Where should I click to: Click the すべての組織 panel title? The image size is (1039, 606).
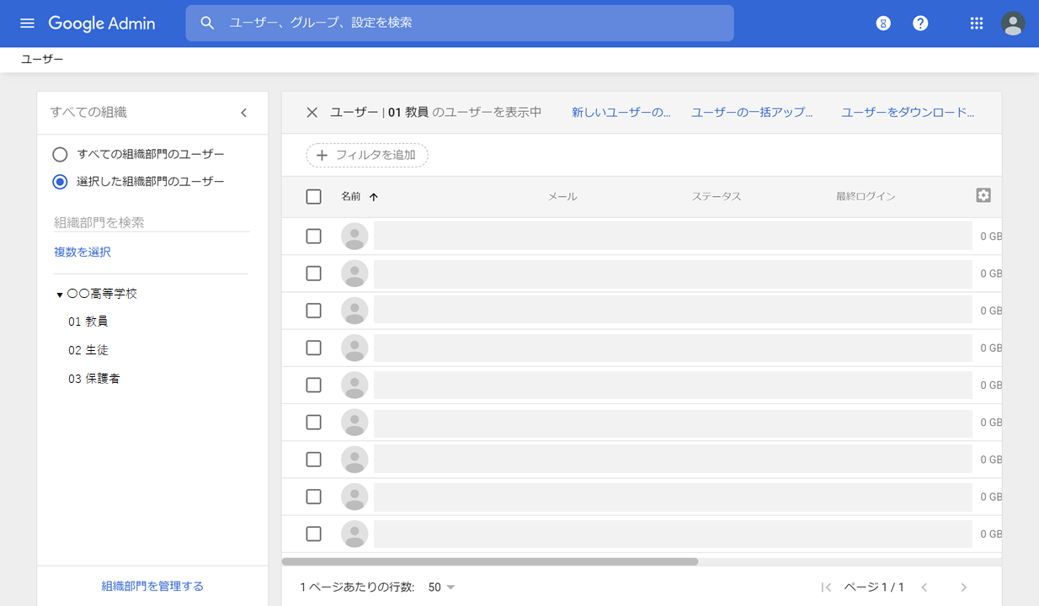[88, 112]
